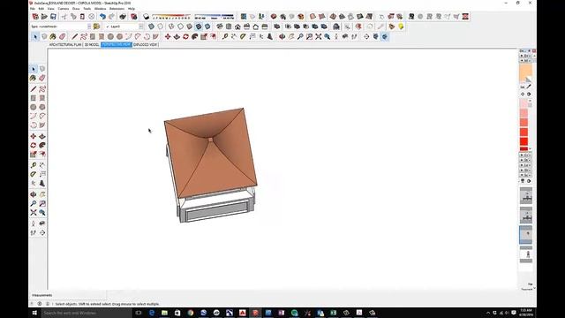
Task: Switch to EXPLODED VIEW scene tab
Action: (x=146, y=45)
